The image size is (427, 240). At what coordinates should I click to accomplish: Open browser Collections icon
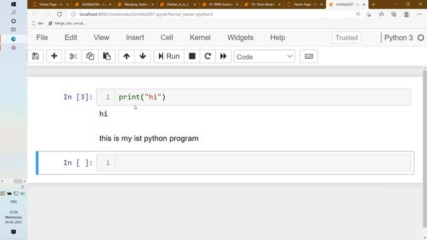coord(394,14)
